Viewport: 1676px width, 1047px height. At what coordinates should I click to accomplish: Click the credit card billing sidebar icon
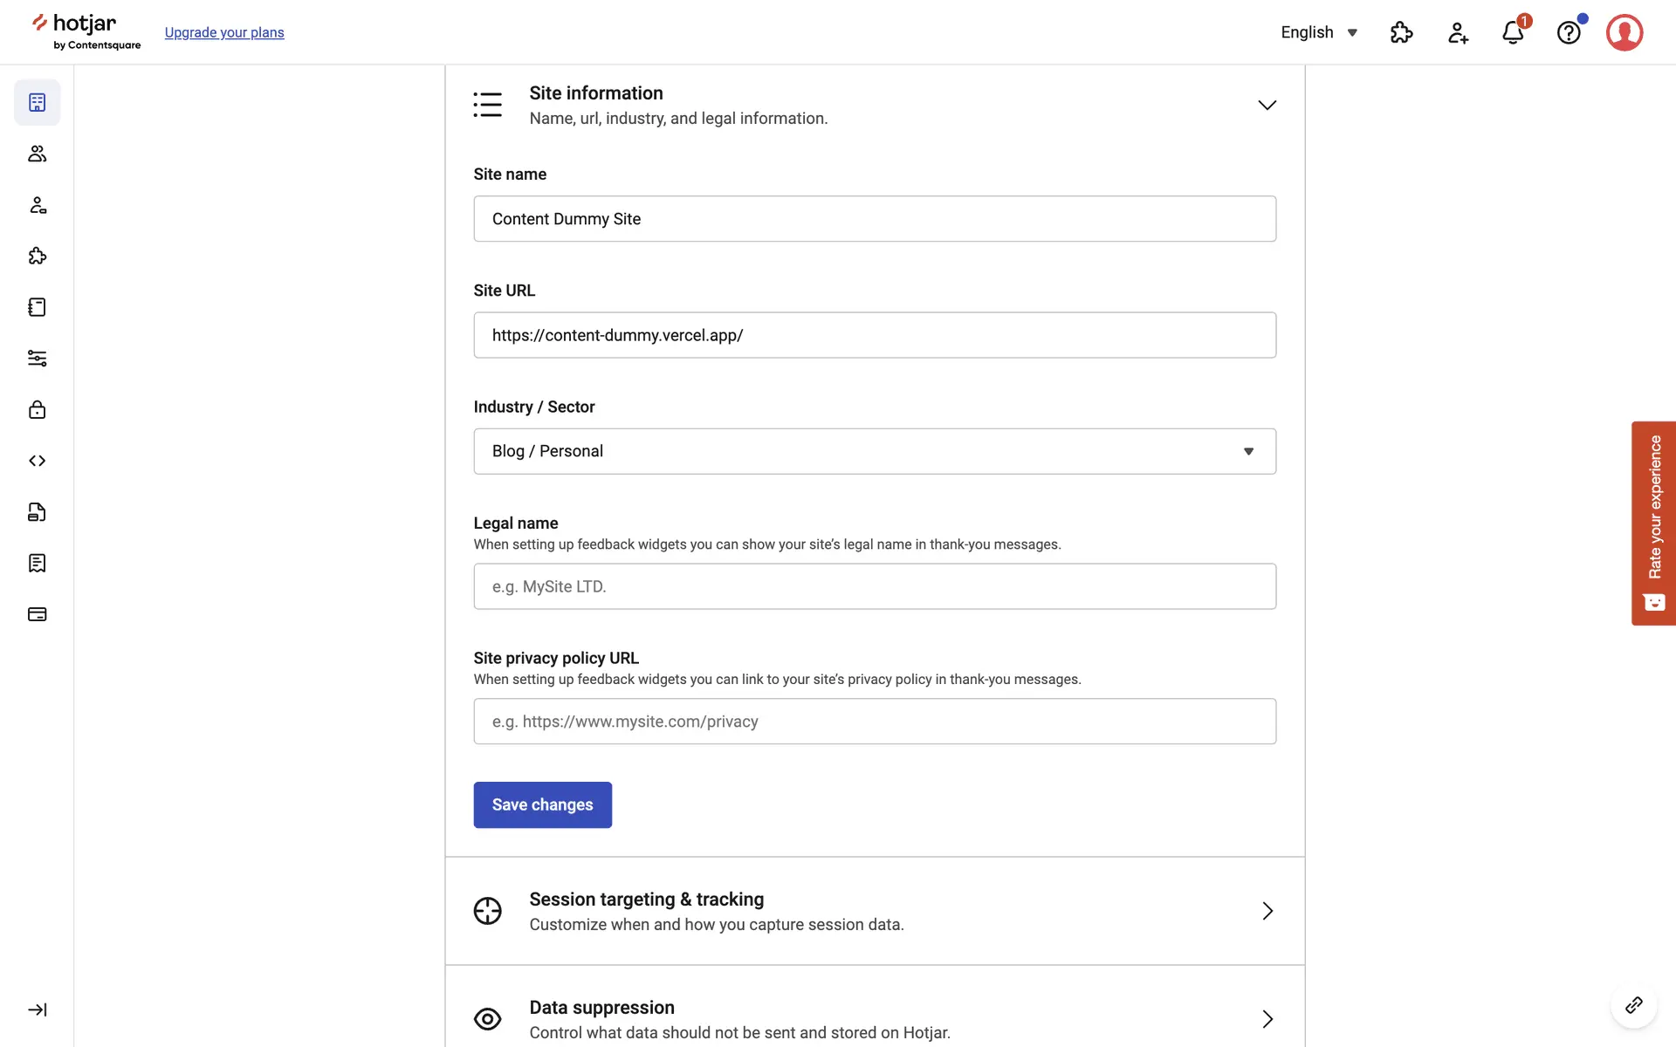[x=37, y=614]
